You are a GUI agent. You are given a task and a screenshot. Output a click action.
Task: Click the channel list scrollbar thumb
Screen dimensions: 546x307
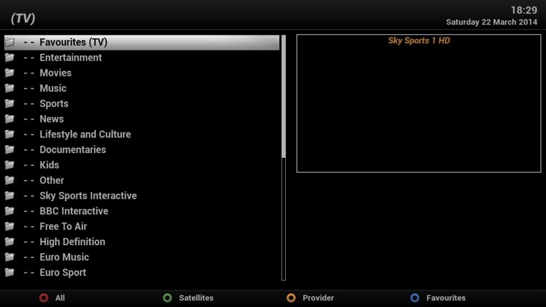(x=284, y=96)
